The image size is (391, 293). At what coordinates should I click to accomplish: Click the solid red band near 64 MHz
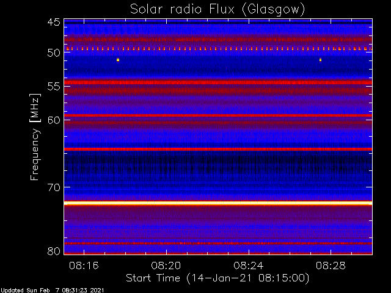click(x=218, y=149)
